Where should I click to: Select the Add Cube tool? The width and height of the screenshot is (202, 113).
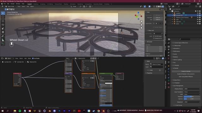(3, 44)
